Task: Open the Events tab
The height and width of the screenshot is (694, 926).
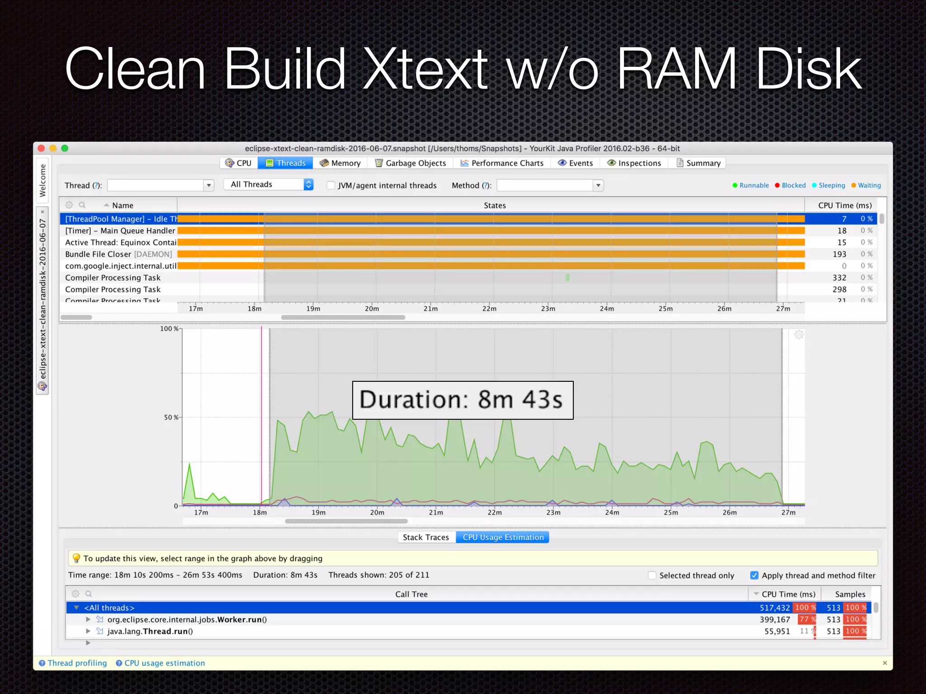Action: [575, 163]
